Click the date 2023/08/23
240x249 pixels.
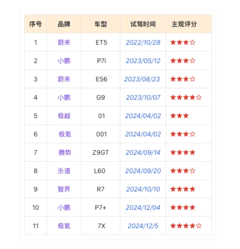[x=142, y=79]
